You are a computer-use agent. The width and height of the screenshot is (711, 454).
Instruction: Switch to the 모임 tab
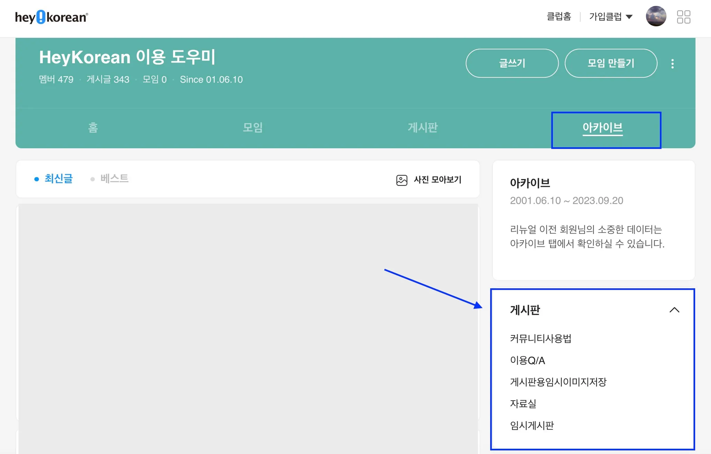point(252,128)
